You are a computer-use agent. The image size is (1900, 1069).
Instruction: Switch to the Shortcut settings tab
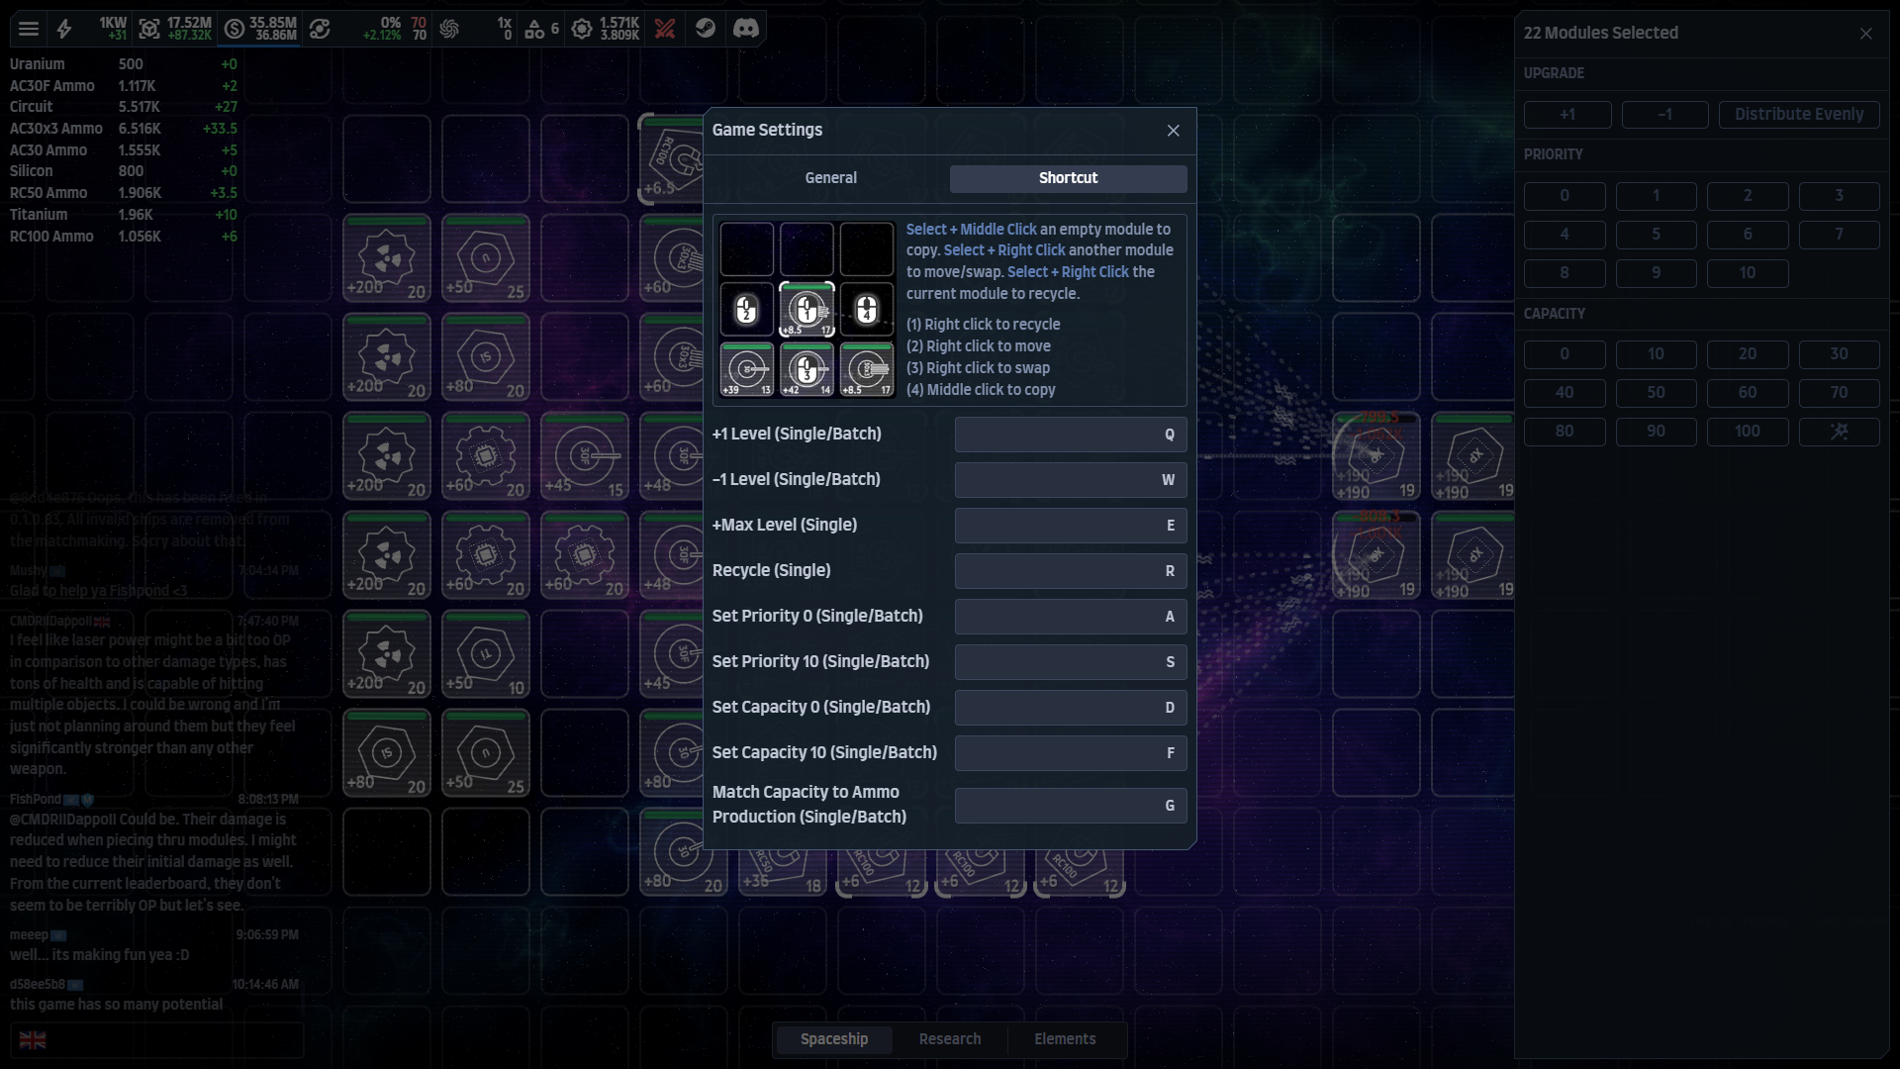1068,178
